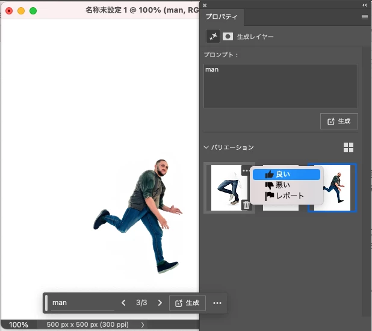The width and height of the screenshot is (372, 331).
Task: Click the layer mask icon in Properties
Action: 228,37
